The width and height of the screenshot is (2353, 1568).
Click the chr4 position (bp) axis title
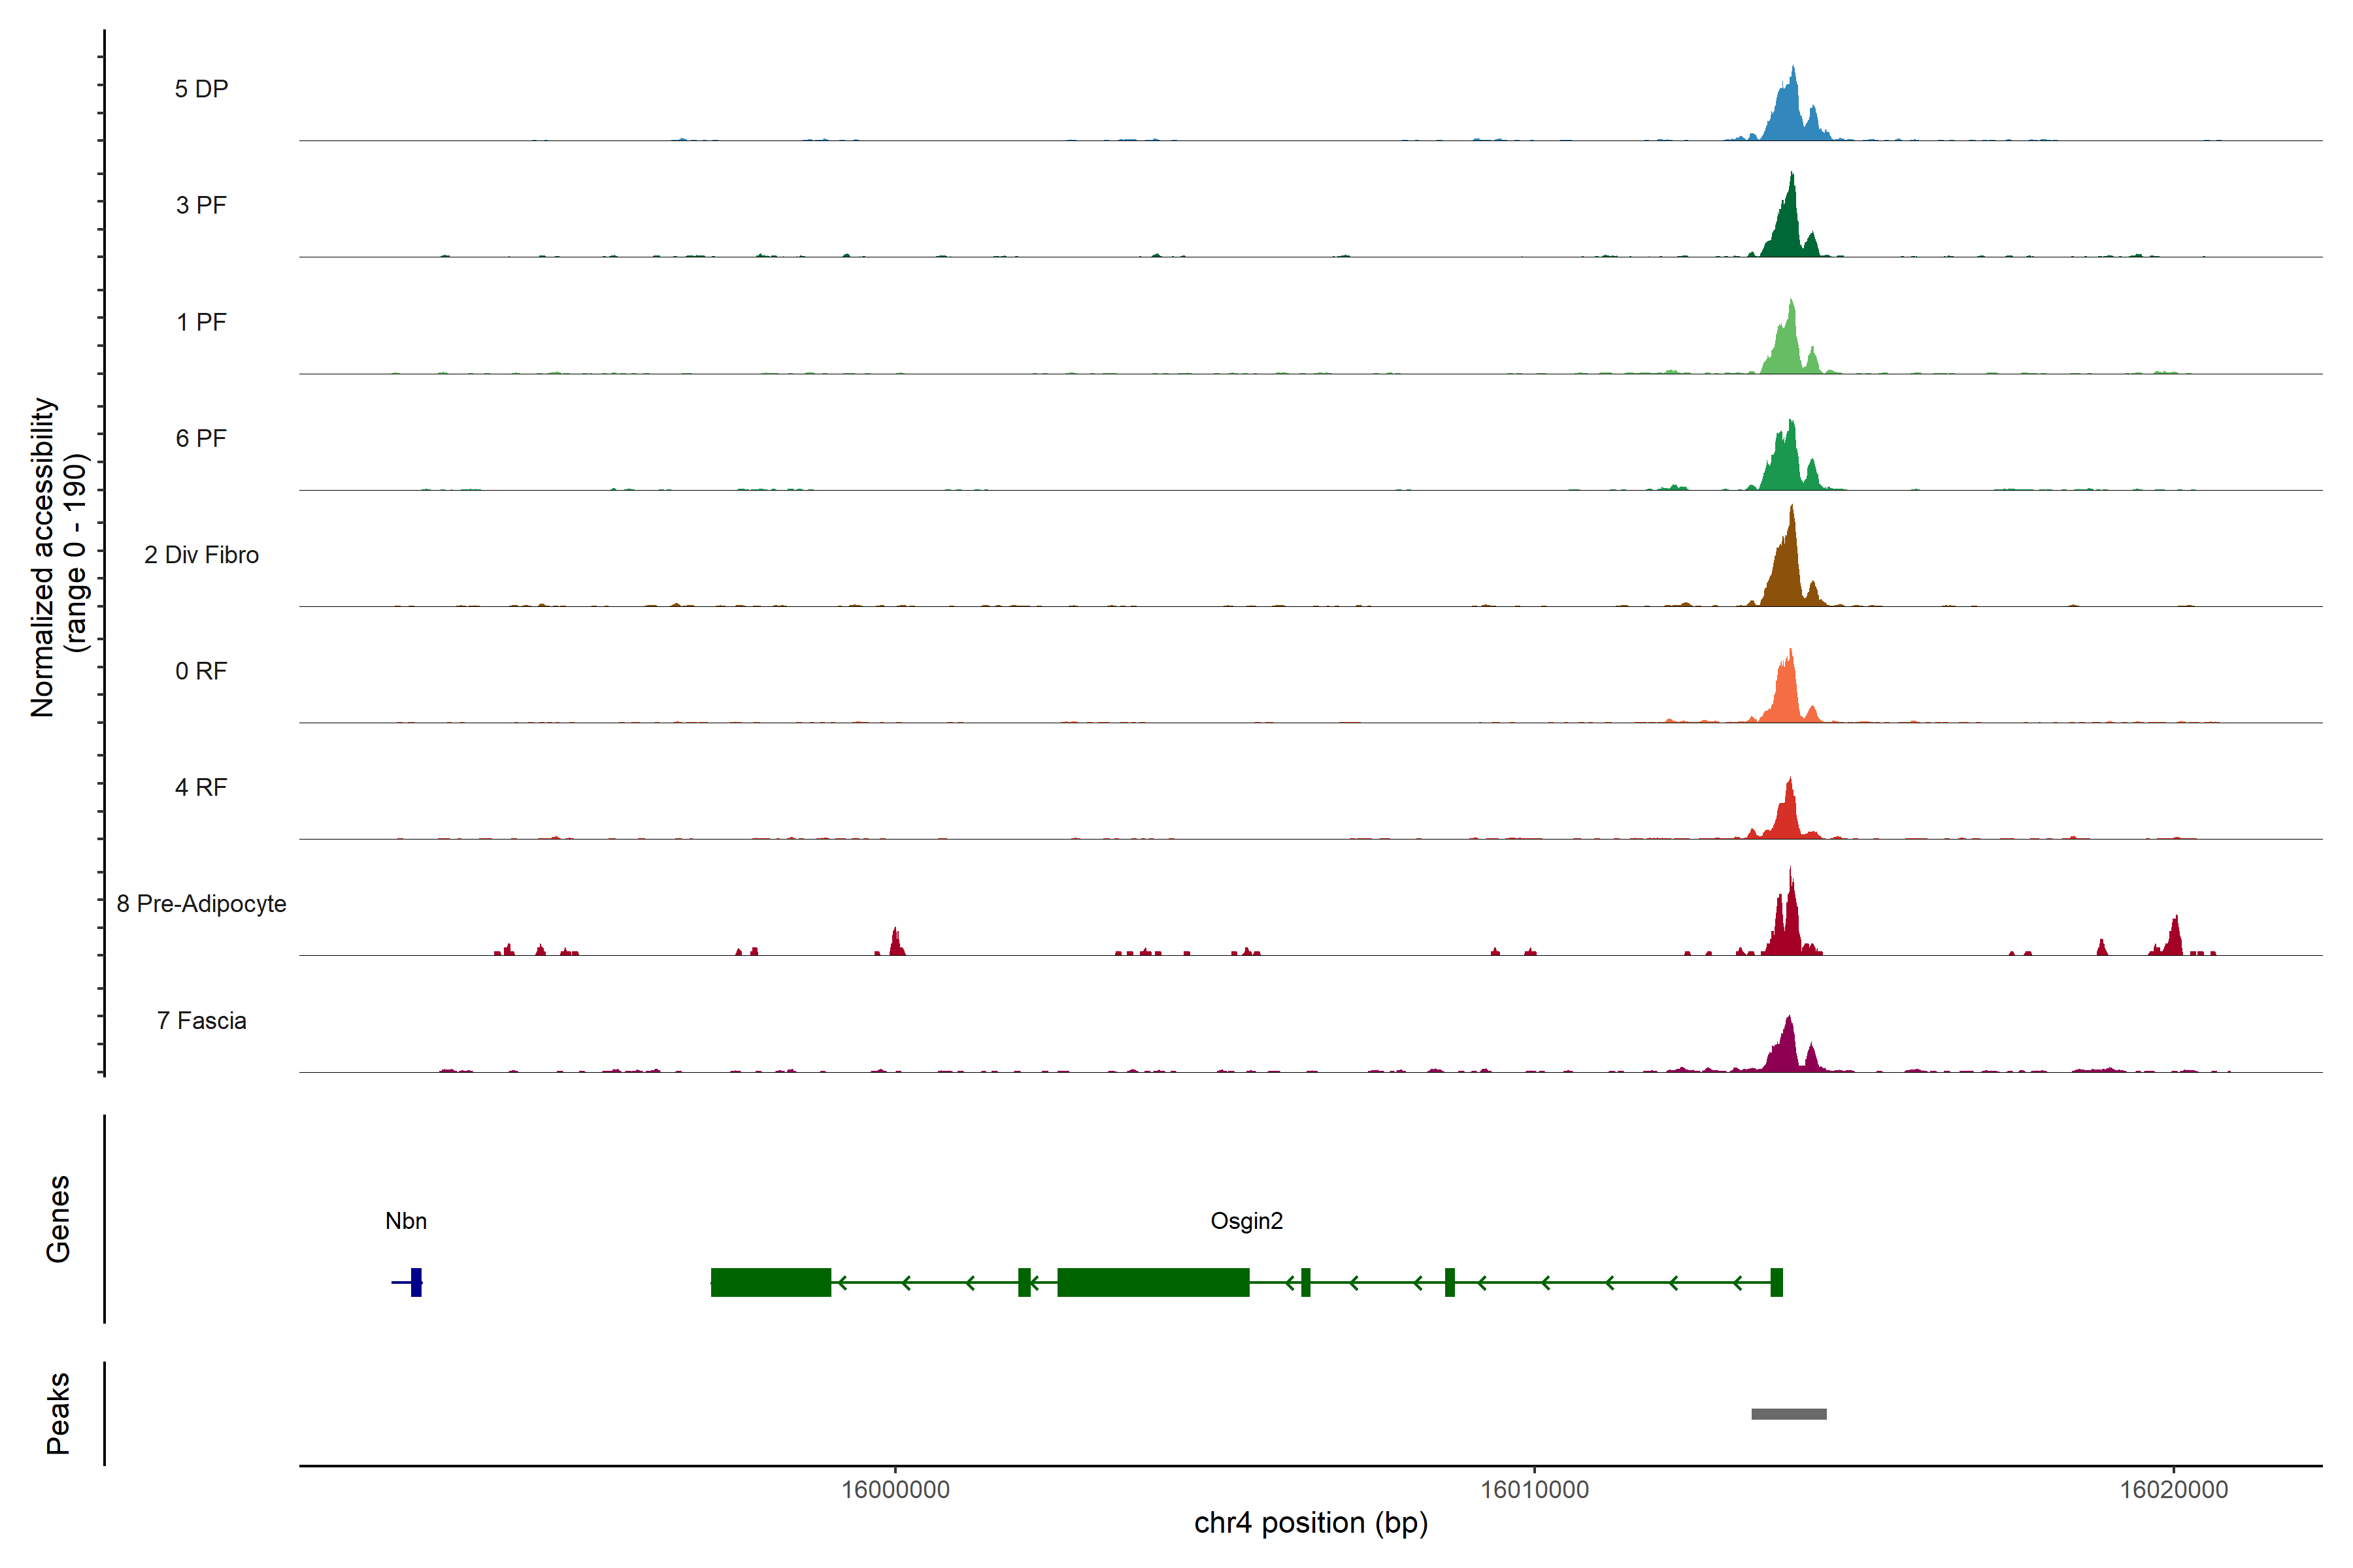pos(1310,1523)
